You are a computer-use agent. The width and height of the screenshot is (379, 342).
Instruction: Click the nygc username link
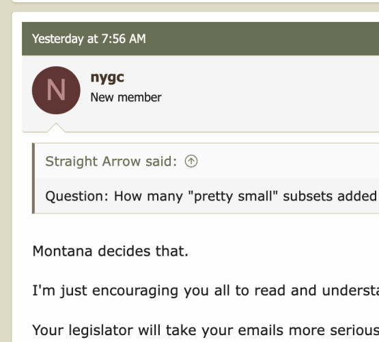pyautogui.click(x=107, y=77)
